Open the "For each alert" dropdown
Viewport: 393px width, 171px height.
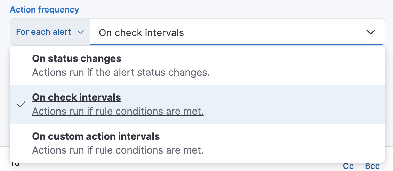tap(50, 32)
